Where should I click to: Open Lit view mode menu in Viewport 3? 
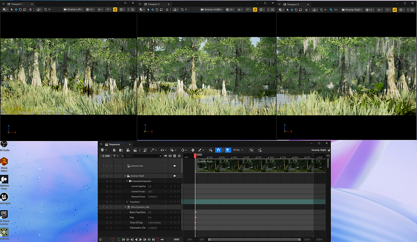[x=230, y=9]
